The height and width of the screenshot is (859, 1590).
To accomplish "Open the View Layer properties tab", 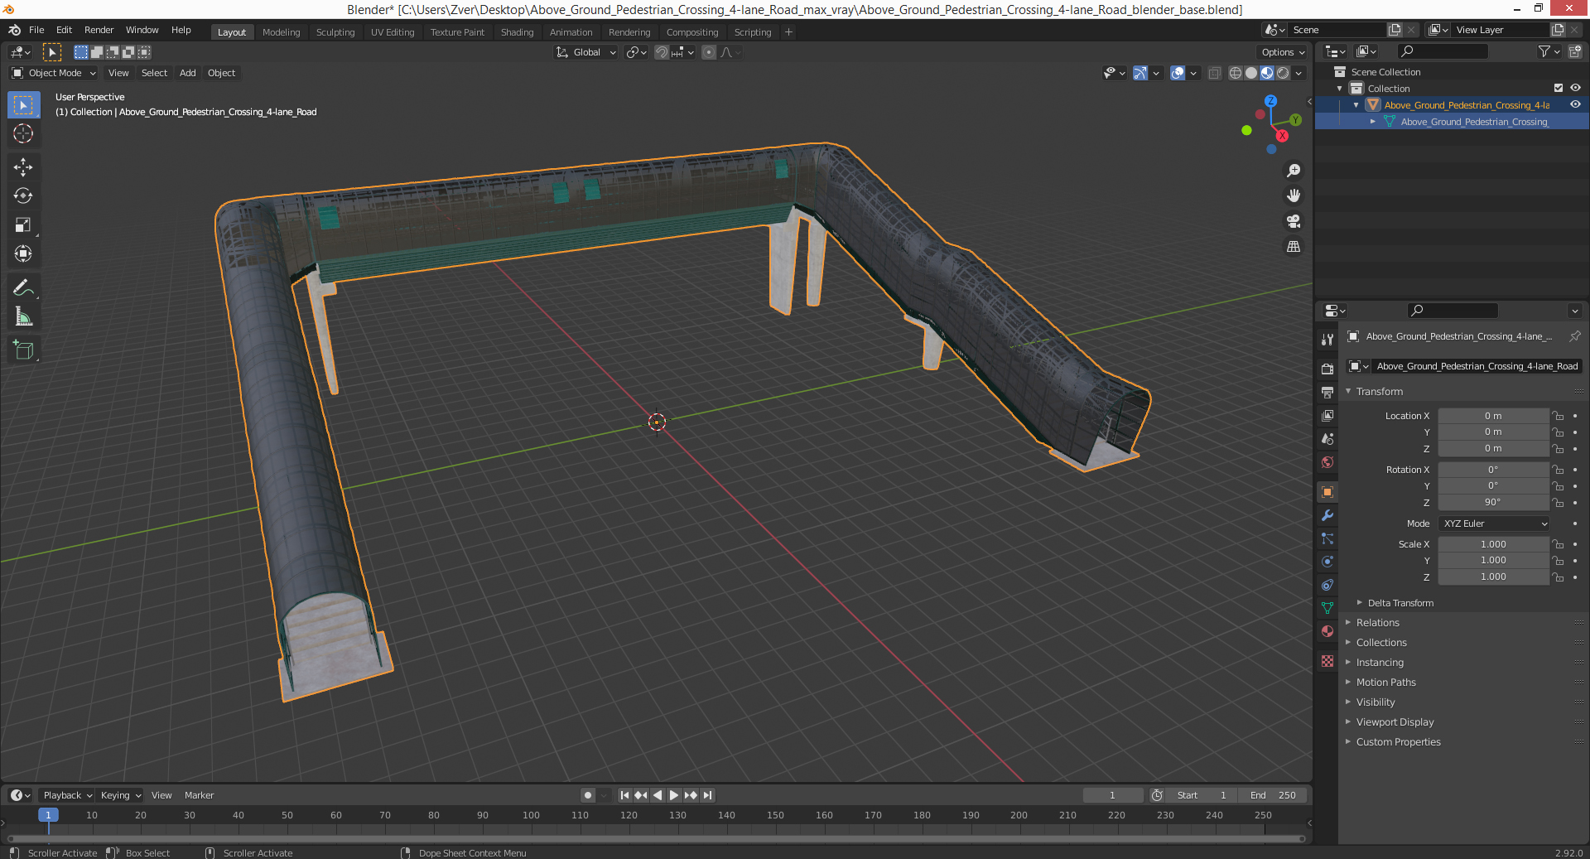I will point(1327,415).
